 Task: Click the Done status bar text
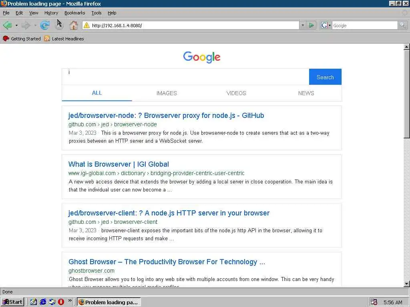point(8,292)
